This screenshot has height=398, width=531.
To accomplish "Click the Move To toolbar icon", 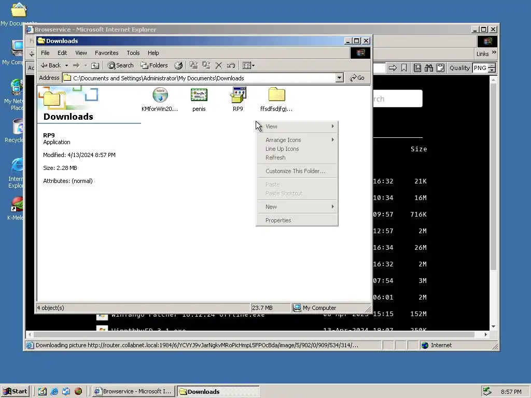I will 194,65.
